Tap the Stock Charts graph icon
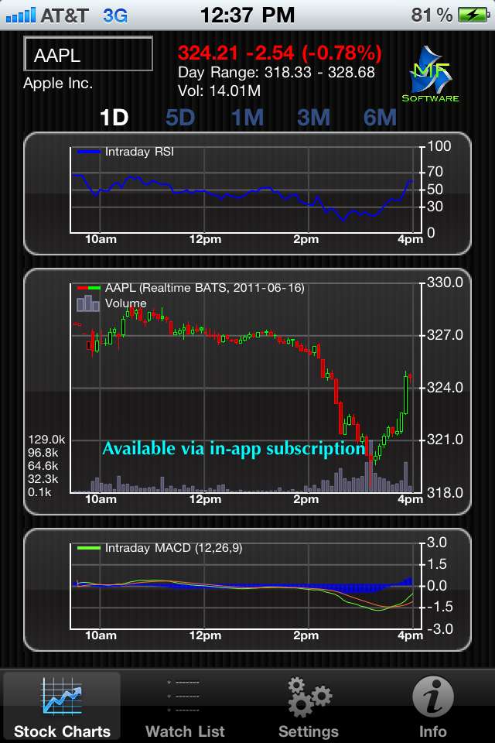Screen dimensions: 495x743 pos(62,696)
